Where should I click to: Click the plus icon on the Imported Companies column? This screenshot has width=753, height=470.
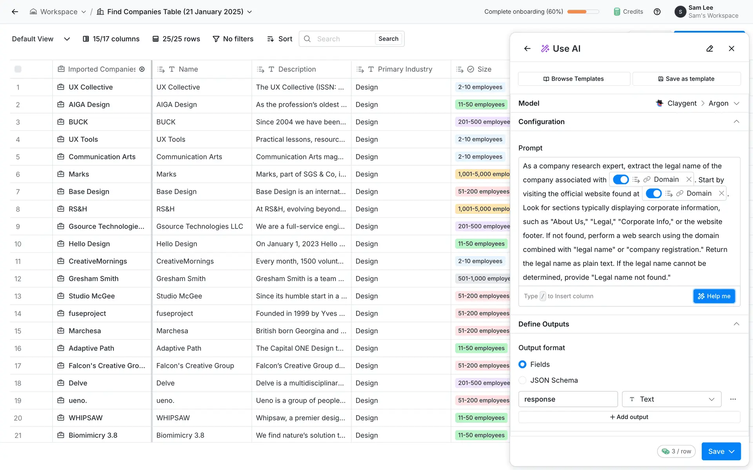(x=142, y=69)
